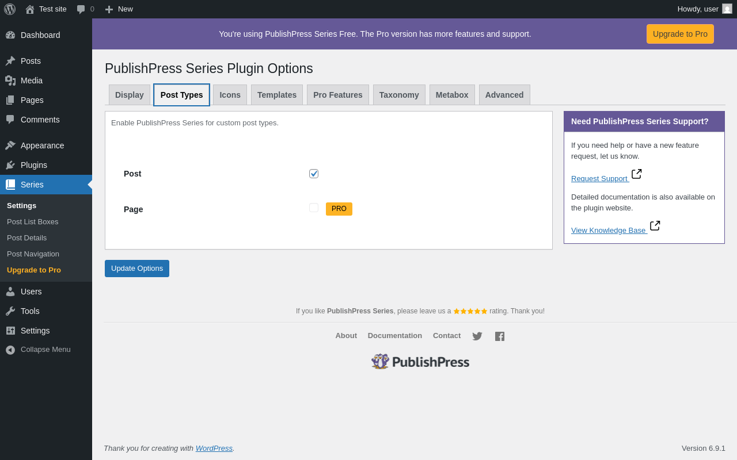Click the 'PublishPress Series Plugin Options' heading
Screen dimensions: 737x460
tap(209, 68)
